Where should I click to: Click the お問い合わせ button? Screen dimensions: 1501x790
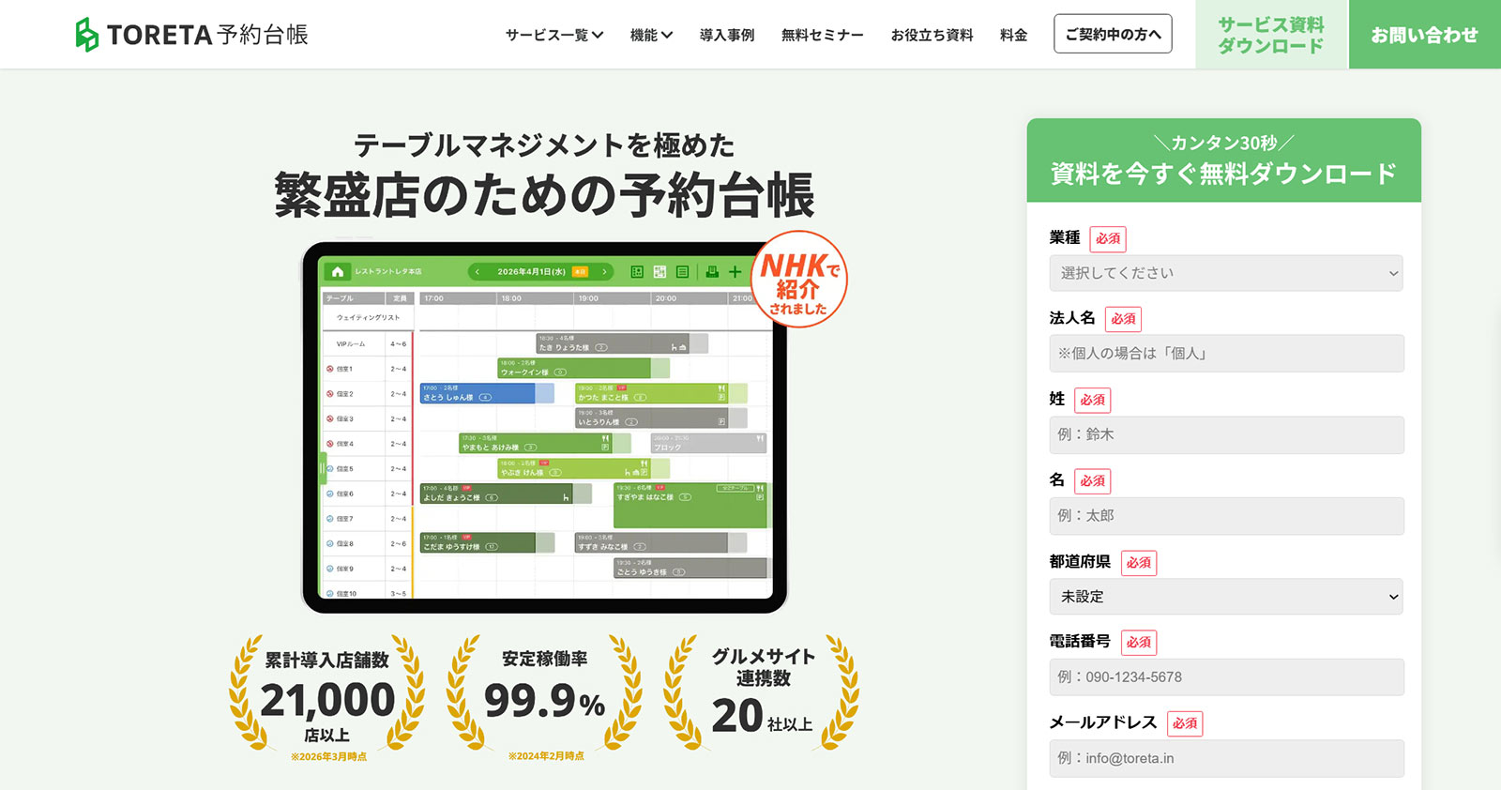[x=1424, y=35]
